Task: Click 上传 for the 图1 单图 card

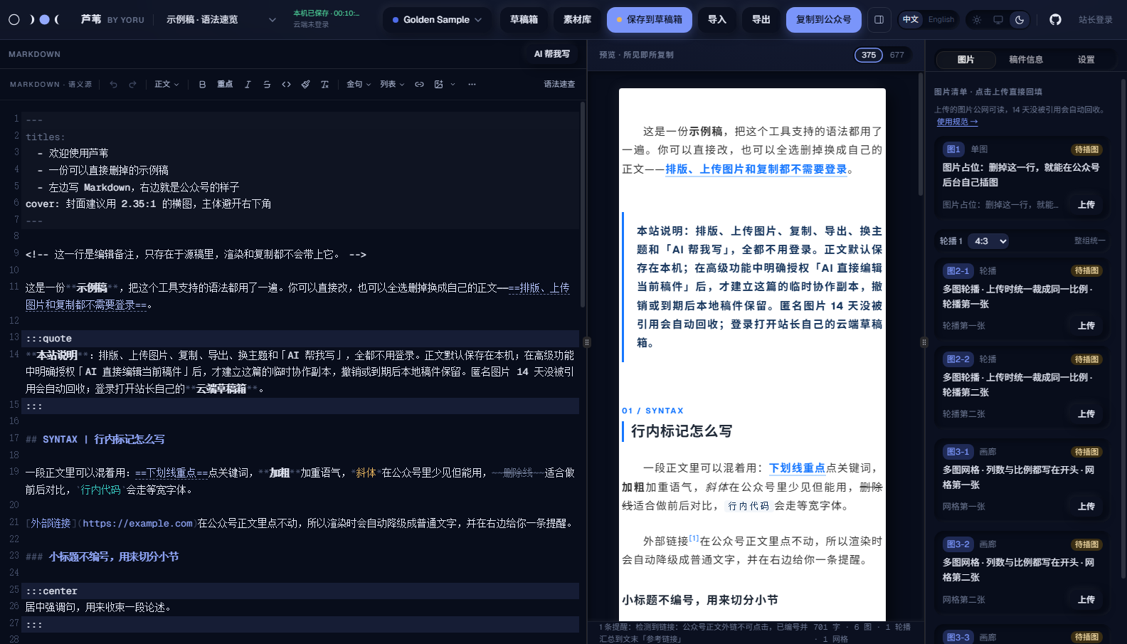Action: 1086,205
